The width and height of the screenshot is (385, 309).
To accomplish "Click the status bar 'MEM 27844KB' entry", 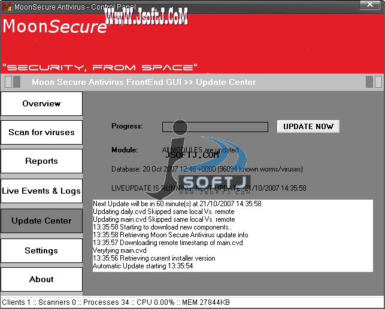I will point(206,302).
